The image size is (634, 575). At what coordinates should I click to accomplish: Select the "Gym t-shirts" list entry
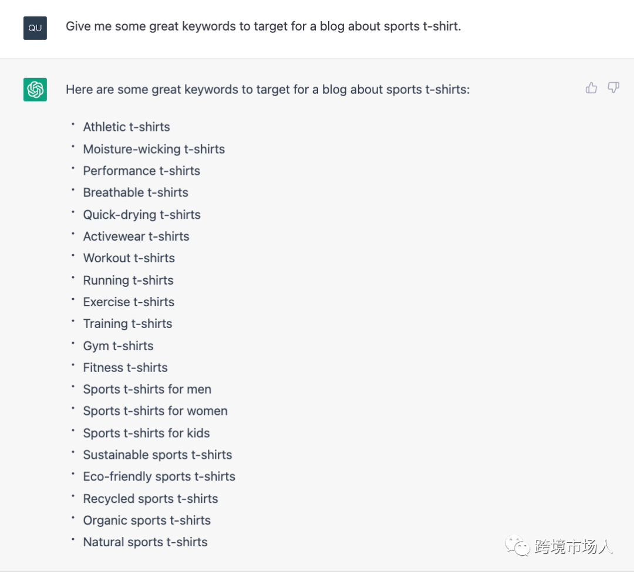pos(118,346)
